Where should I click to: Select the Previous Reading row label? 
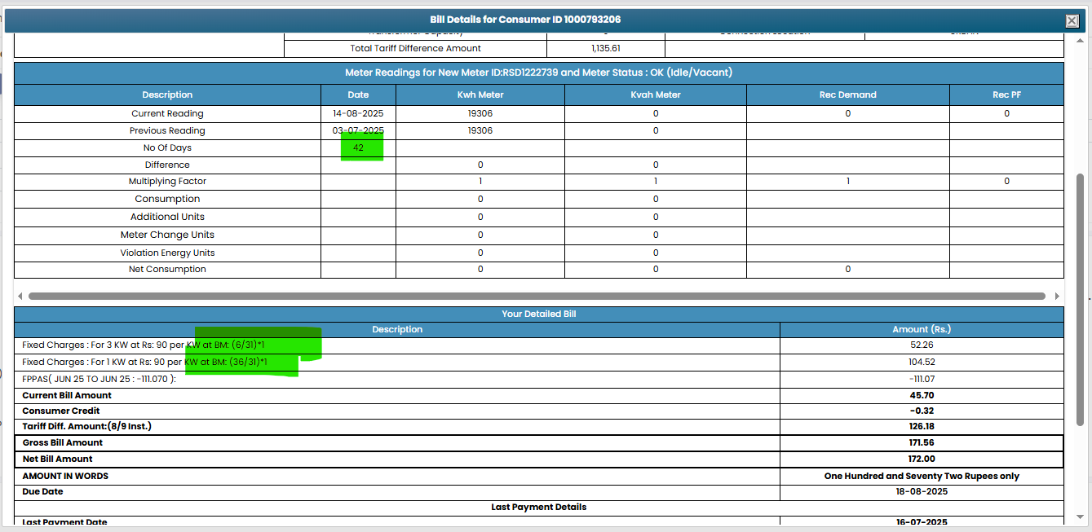167,131
